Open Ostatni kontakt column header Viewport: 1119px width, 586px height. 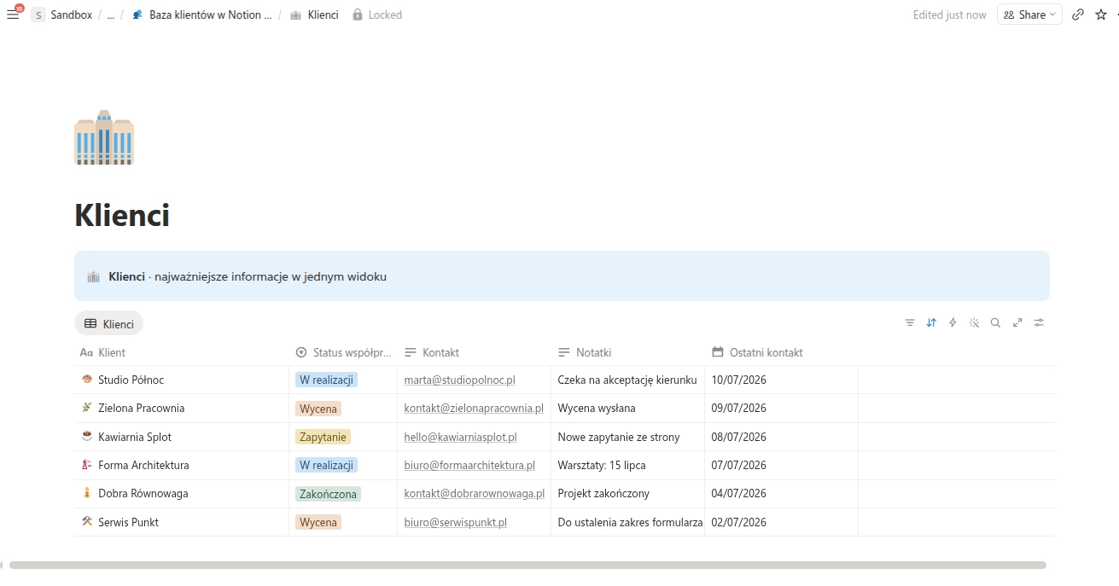[x=757, y=352]
